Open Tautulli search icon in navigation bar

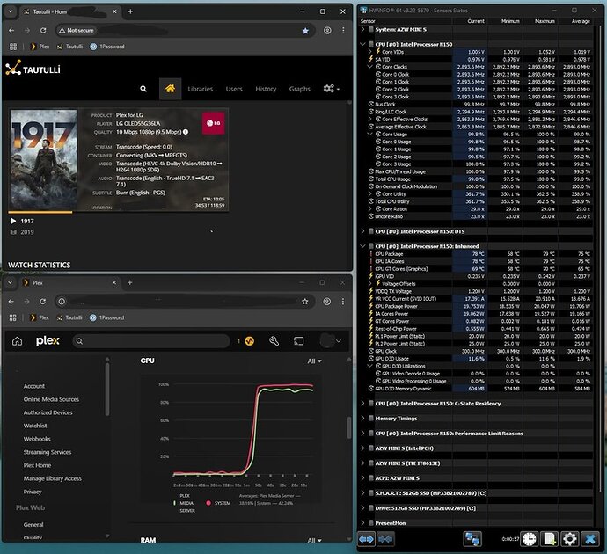pos(143,89)
